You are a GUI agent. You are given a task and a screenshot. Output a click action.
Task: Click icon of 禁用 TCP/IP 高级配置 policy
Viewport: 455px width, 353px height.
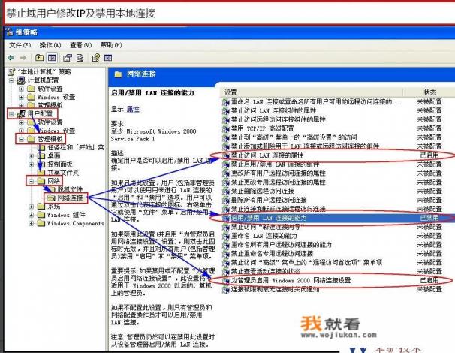[226, 128]
